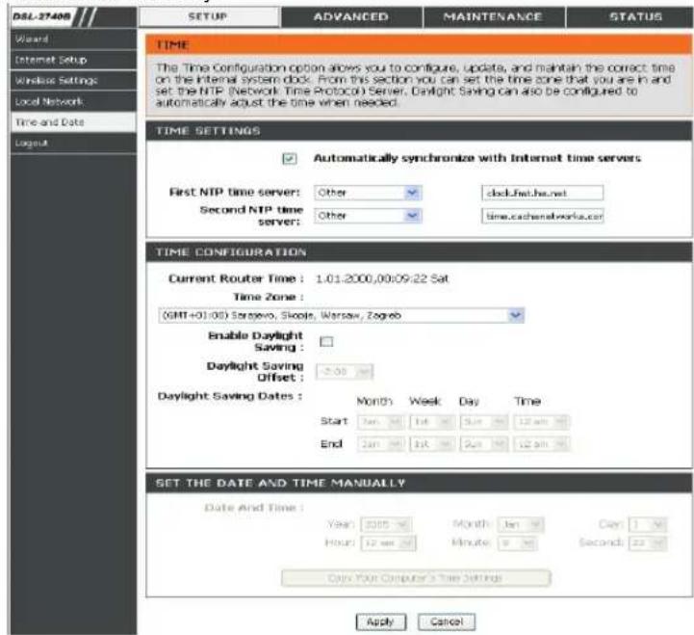Open manual Hour dropdown
Image resolution: width=694 pixels, height=635 pixels.
[388, 542]
